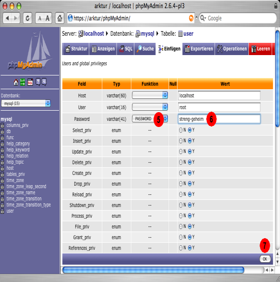Set Update_priv to N

click(181, 151)
